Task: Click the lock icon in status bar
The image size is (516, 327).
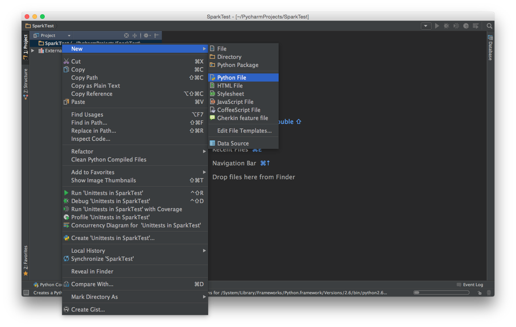Action: [479, 293]
